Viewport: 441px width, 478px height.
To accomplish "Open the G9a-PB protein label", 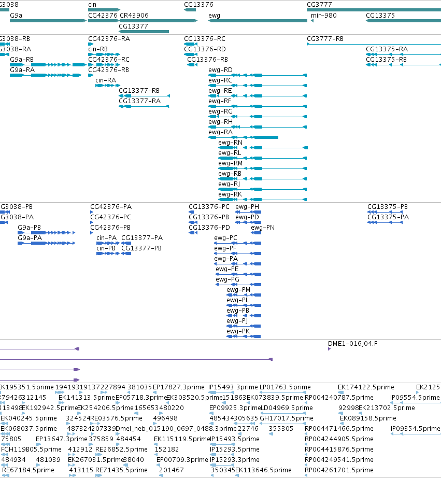I will 29,228.
